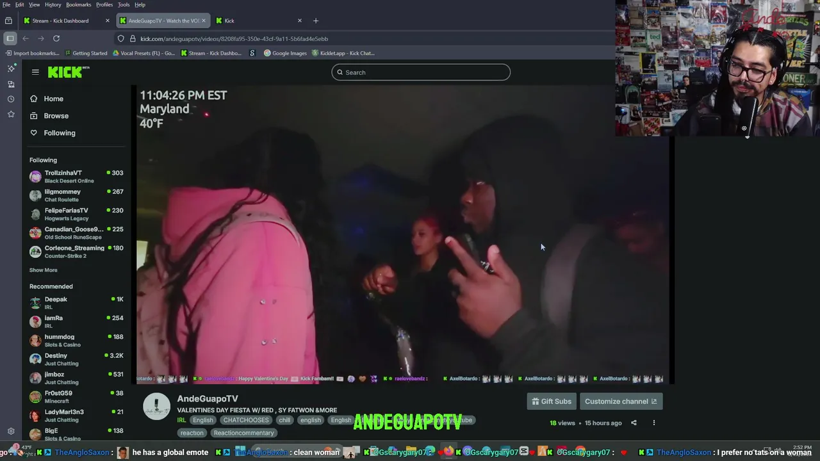The image size is (820, 461).
Task: Open the Profiles menu
Action: pyautogui.click(x=104, y=4)
